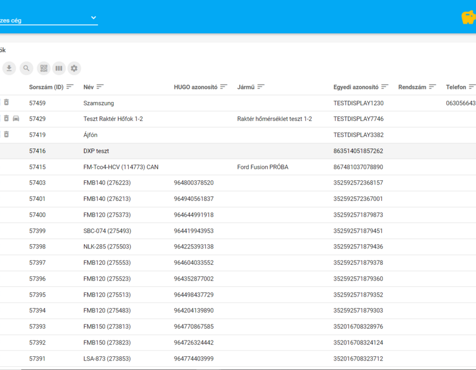Image resolution: width=476 pixels, height=370 pixels.
Task: Click the download export icon
Action: click(x=9, y=68)
